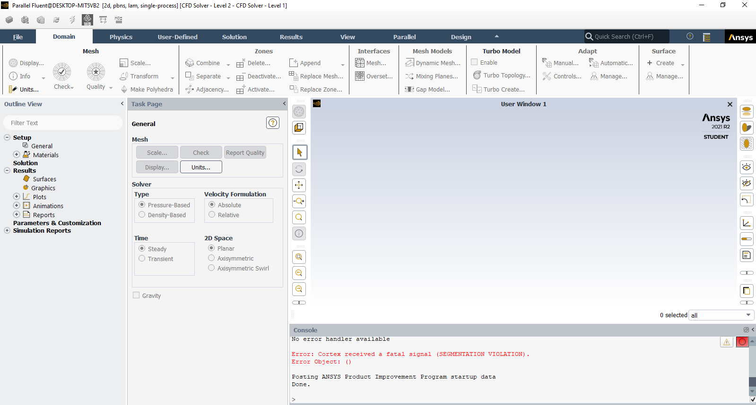
Task: Open Turbo Topology dialog
Action: (502, 75)
